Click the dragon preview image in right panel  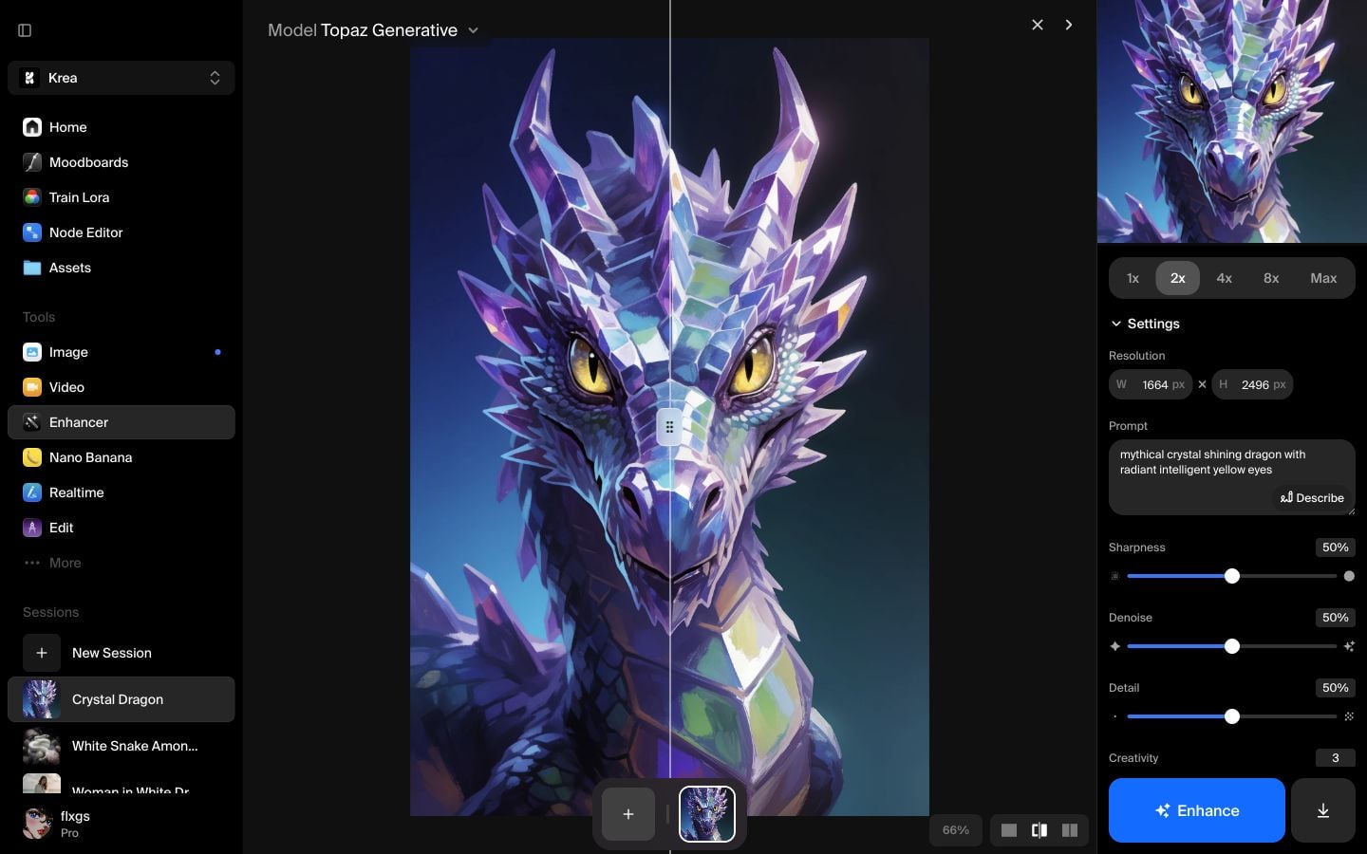point(1232,121)
